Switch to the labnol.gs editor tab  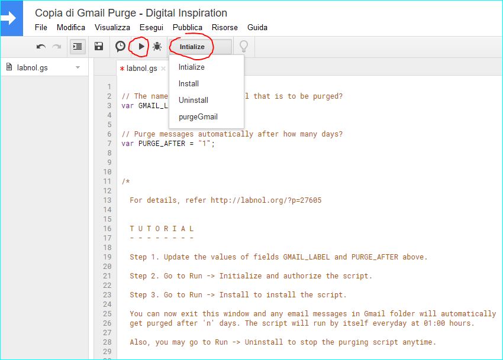point(141,69)
